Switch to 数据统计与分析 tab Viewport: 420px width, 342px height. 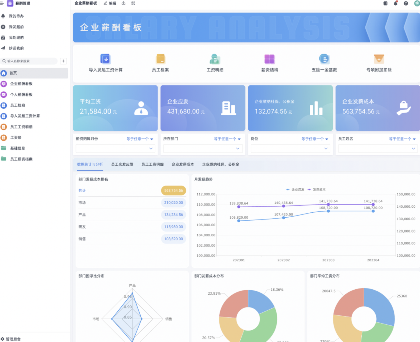pos(90,164)
